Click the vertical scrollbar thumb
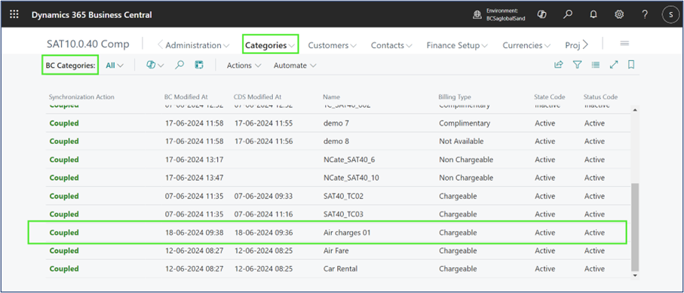The height and width of the screenshot is (293, 684). coord(635,227)
